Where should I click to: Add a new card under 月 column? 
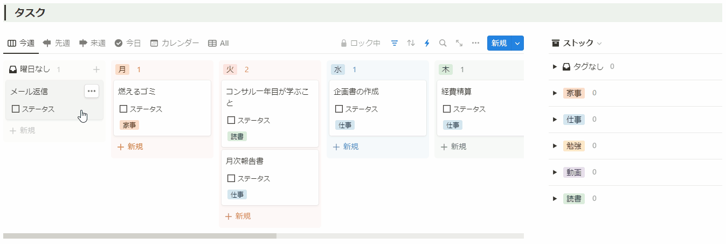click(x=130, y=147)
